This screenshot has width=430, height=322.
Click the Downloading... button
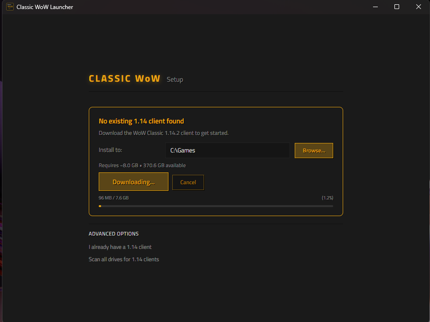click(133, 182)
